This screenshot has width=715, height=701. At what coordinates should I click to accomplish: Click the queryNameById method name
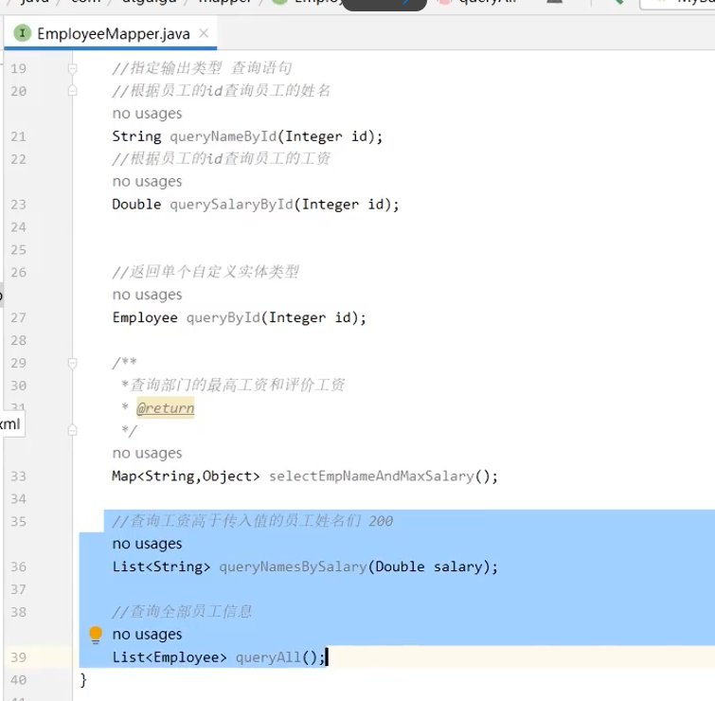point(223,136)
